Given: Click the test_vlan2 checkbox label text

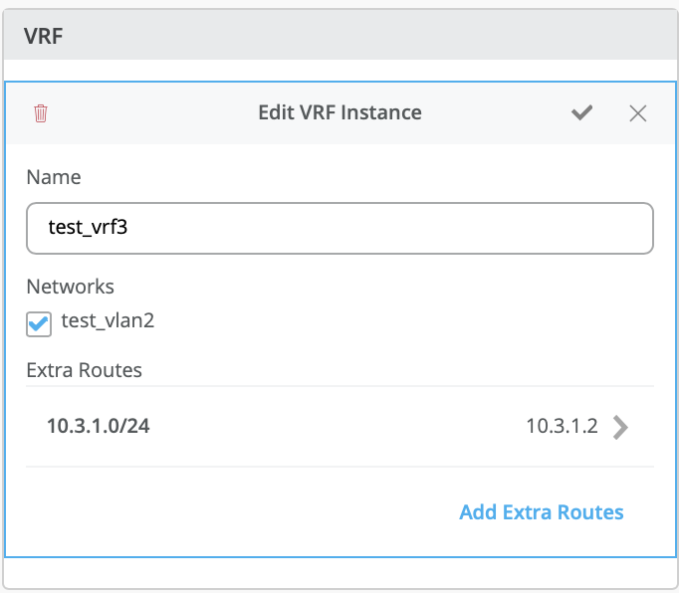Looking at the screenshot, I should 108,320.
